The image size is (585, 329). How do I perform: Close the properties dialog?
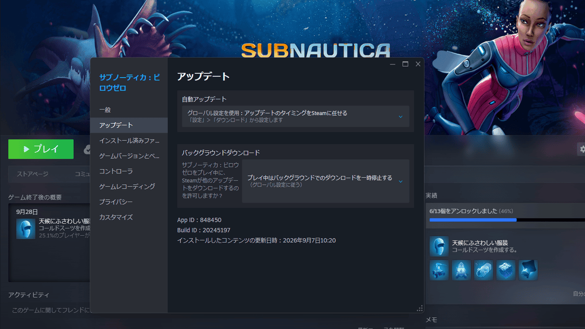418,64
